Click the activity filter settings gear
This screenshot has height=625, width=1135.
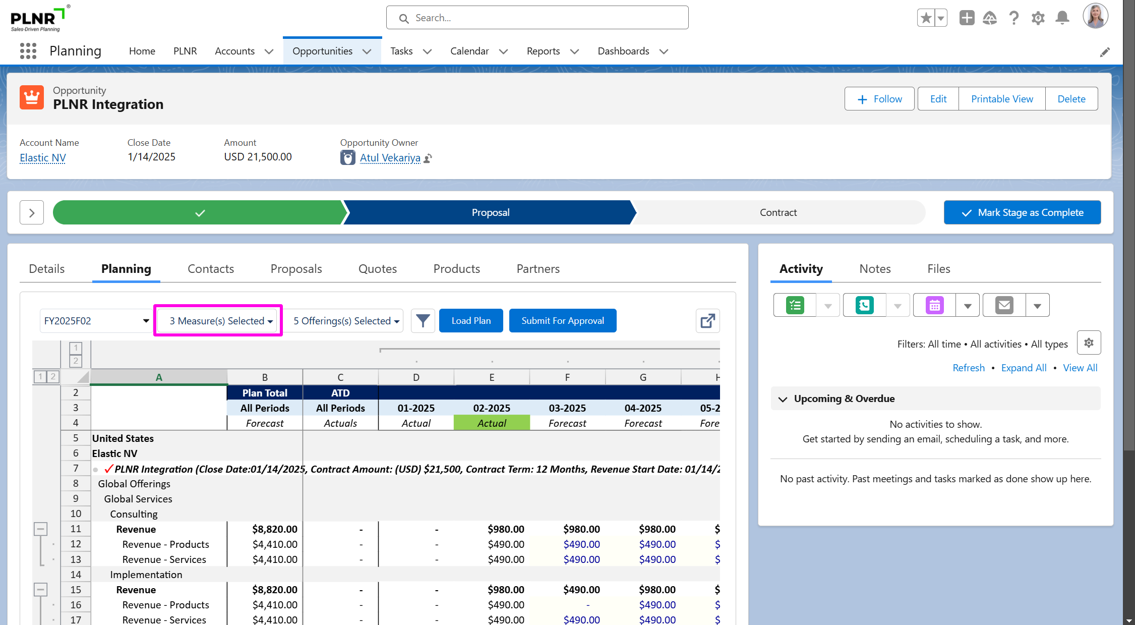(x=1089, y=343)
